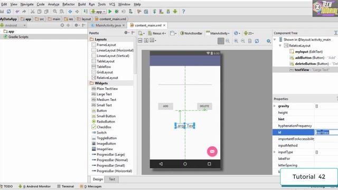
Task: Click the Paste icon in toolbar
Action: click(46, 12)
